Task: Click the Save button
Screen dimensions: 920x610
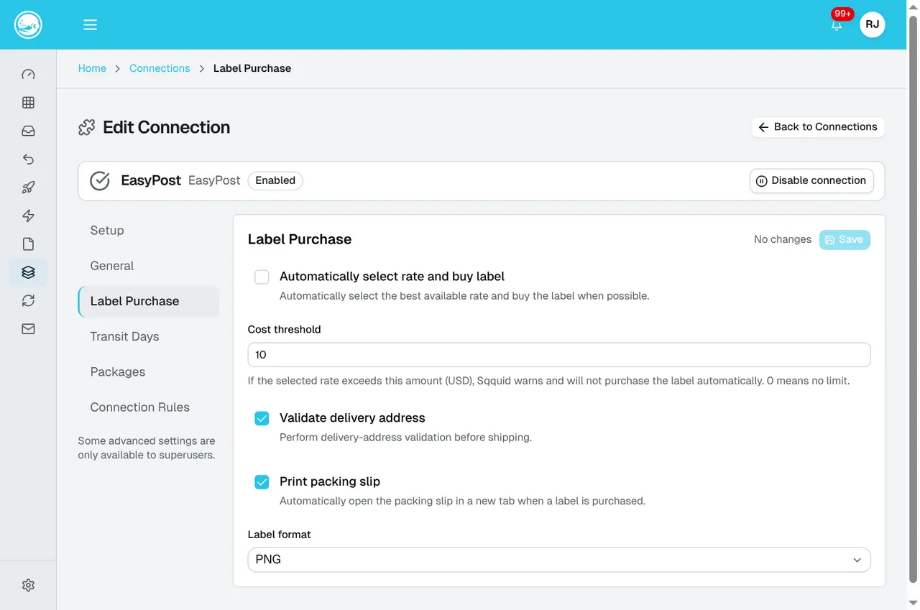Action: click(845, 240)
